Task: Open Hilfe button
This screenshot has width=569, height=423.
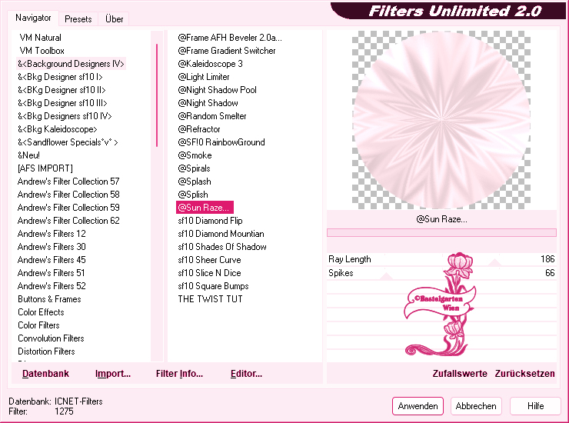Action: (x=535, y=406)
